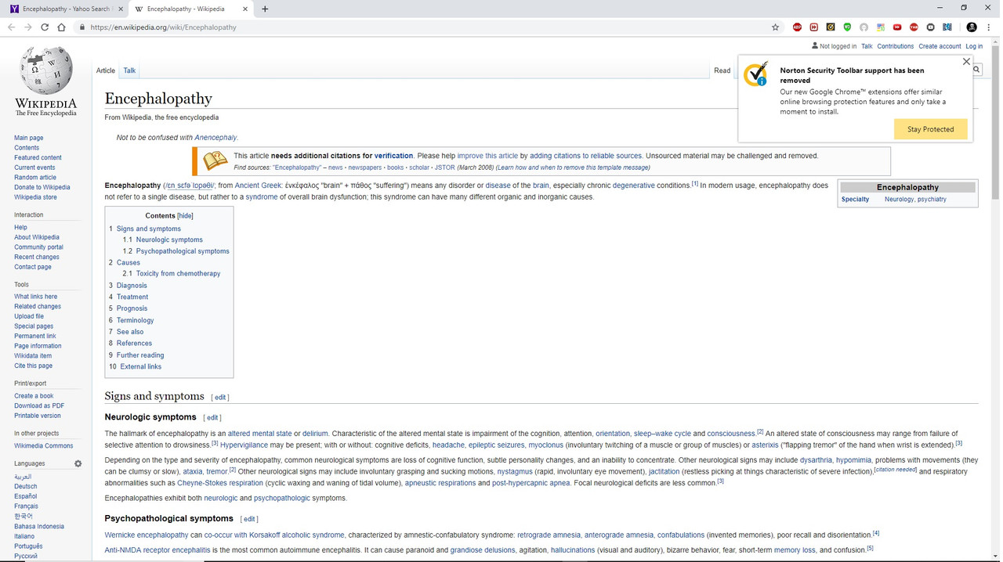Dismiss the Norton Security notification
1003x562 pixels.
[966, 61]
